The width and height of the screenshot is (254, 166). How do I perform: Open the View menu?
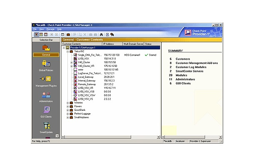pyautogui.click(x=42, y=29)
